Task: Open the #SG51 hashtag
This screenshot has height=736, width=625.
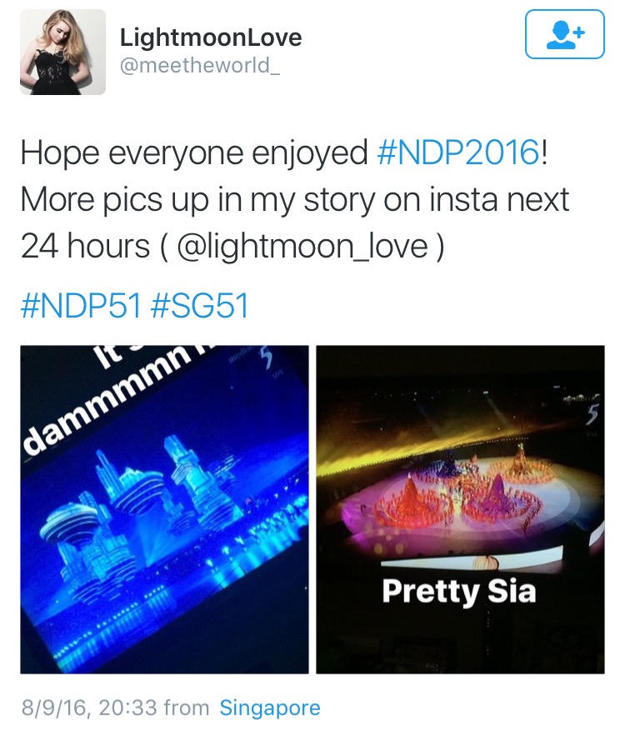Action: click(200, 306)
